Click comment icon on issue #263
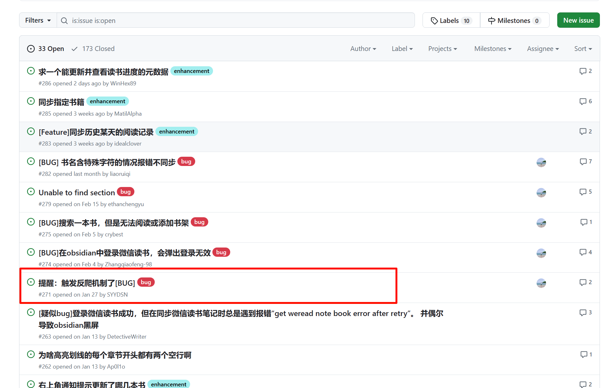 [583, 313]
